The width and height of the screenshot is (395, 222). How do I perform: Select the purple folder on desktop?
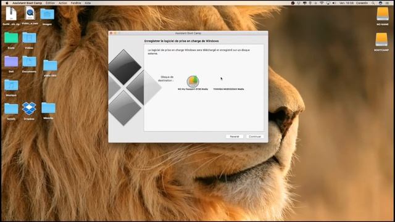(x=11, y=62)
